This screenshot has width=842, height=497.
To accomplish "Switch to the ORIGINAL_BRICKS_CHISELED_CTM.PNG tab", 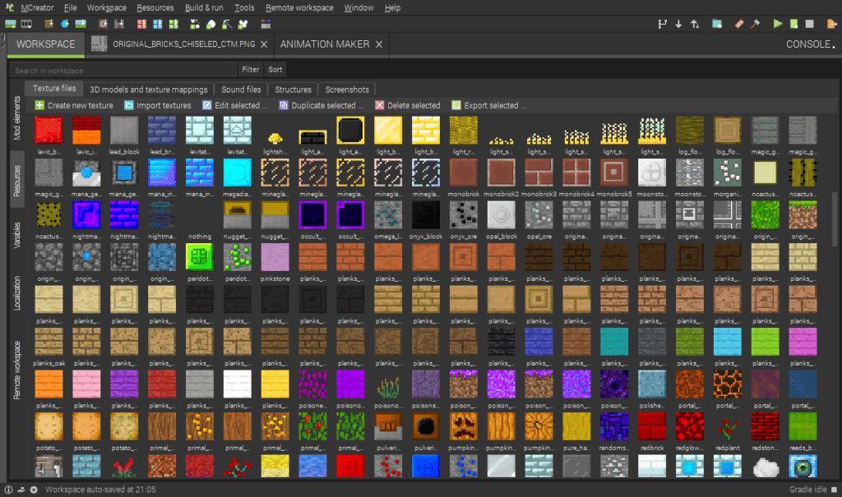I will click(183, 44).
